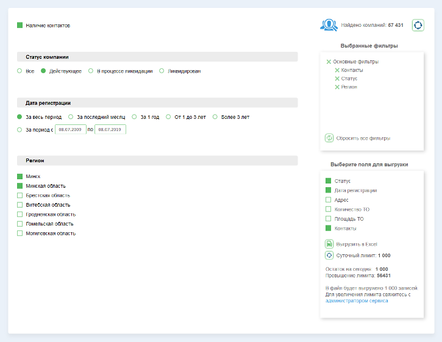This screenshot has width=442, height=342.
Task: Enable the Брестская область checkbox
Action: 20,195
